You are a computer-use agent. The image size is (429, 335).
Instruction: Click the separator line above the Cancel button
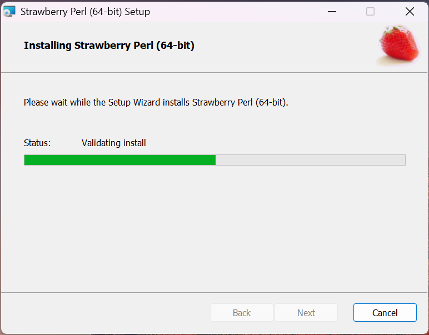pyautogui.click(x=214, y=292)
